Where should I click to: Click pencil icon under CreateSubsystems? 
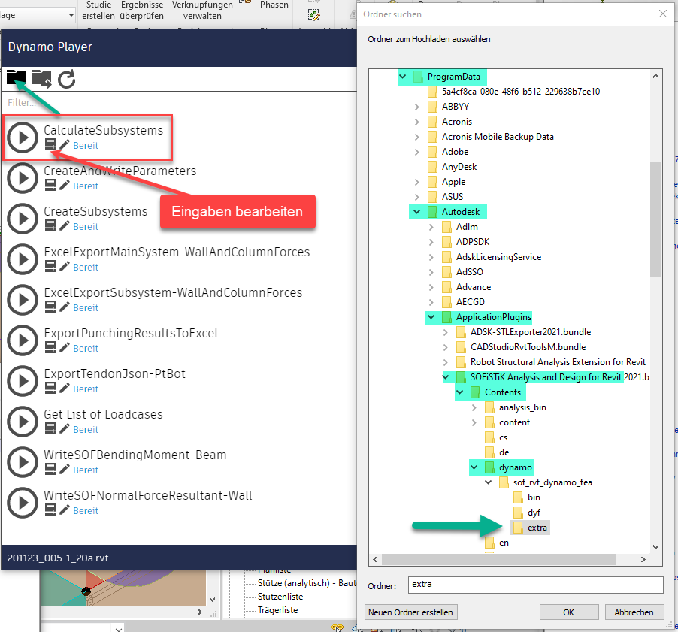pyautogui.click(x=65, y=226)
